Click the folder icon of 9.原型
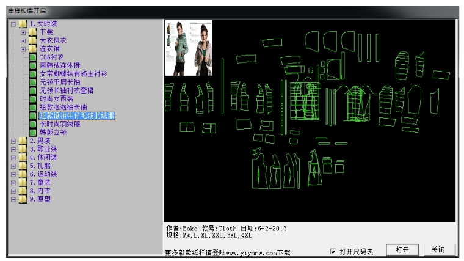This screenshot has width=464, height=261. (23, 199)
